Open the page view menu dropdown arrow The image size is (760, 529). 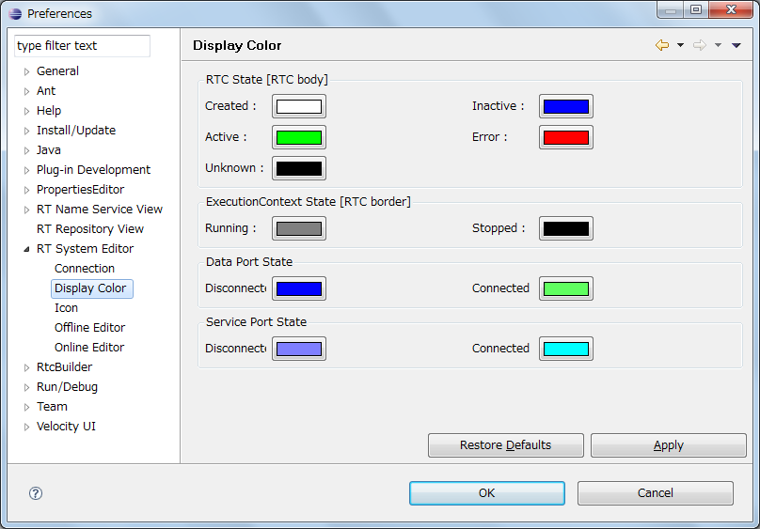coord(736,45)
